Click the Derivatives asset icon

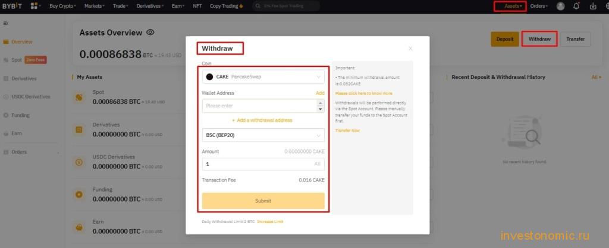click(x=79, y=130)
